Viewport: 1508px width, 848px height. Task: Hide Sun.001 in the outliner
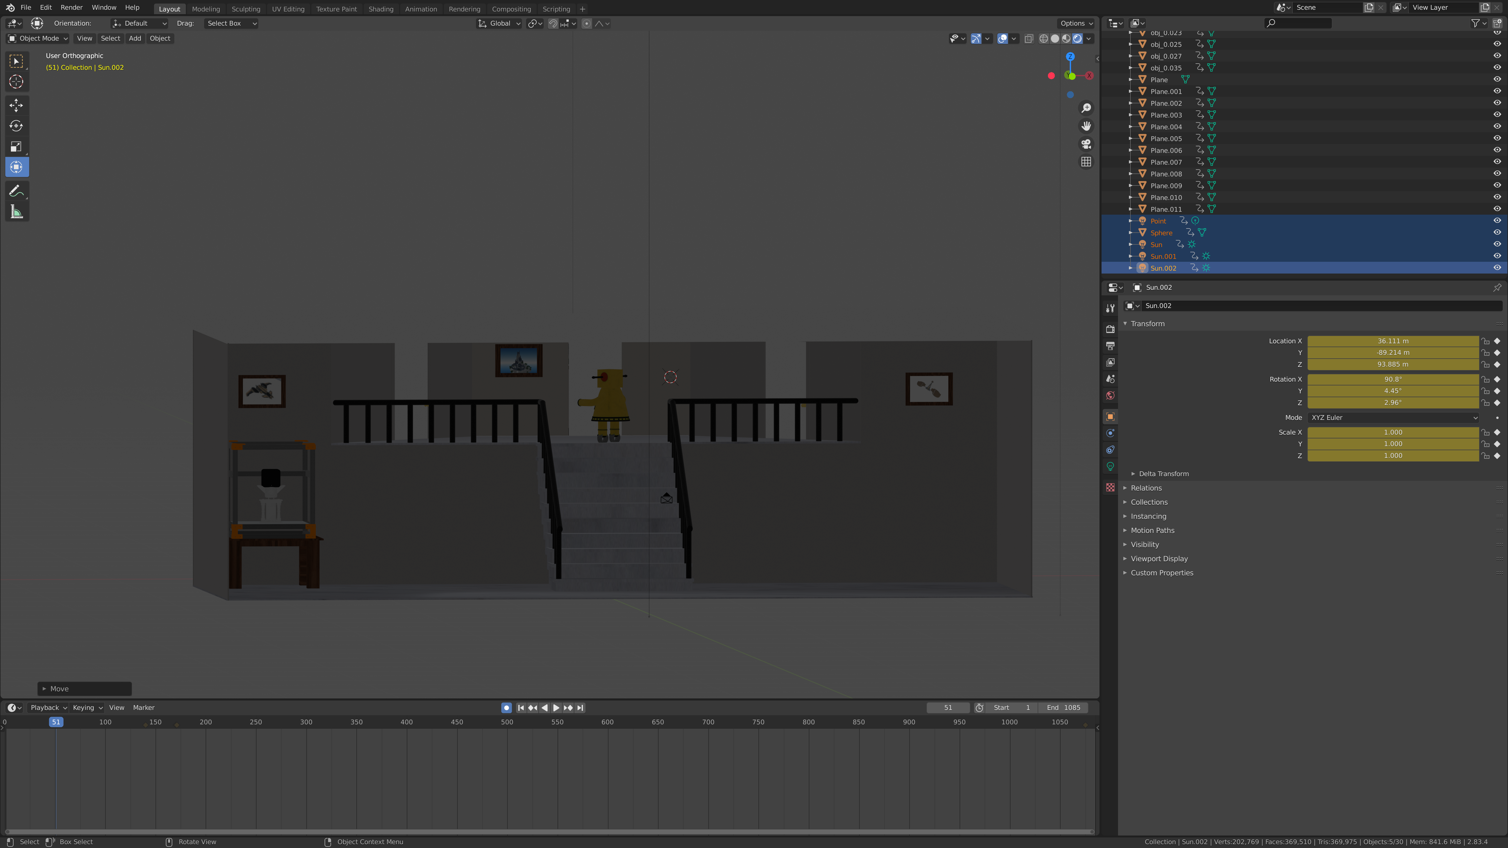click(1497, 256)
